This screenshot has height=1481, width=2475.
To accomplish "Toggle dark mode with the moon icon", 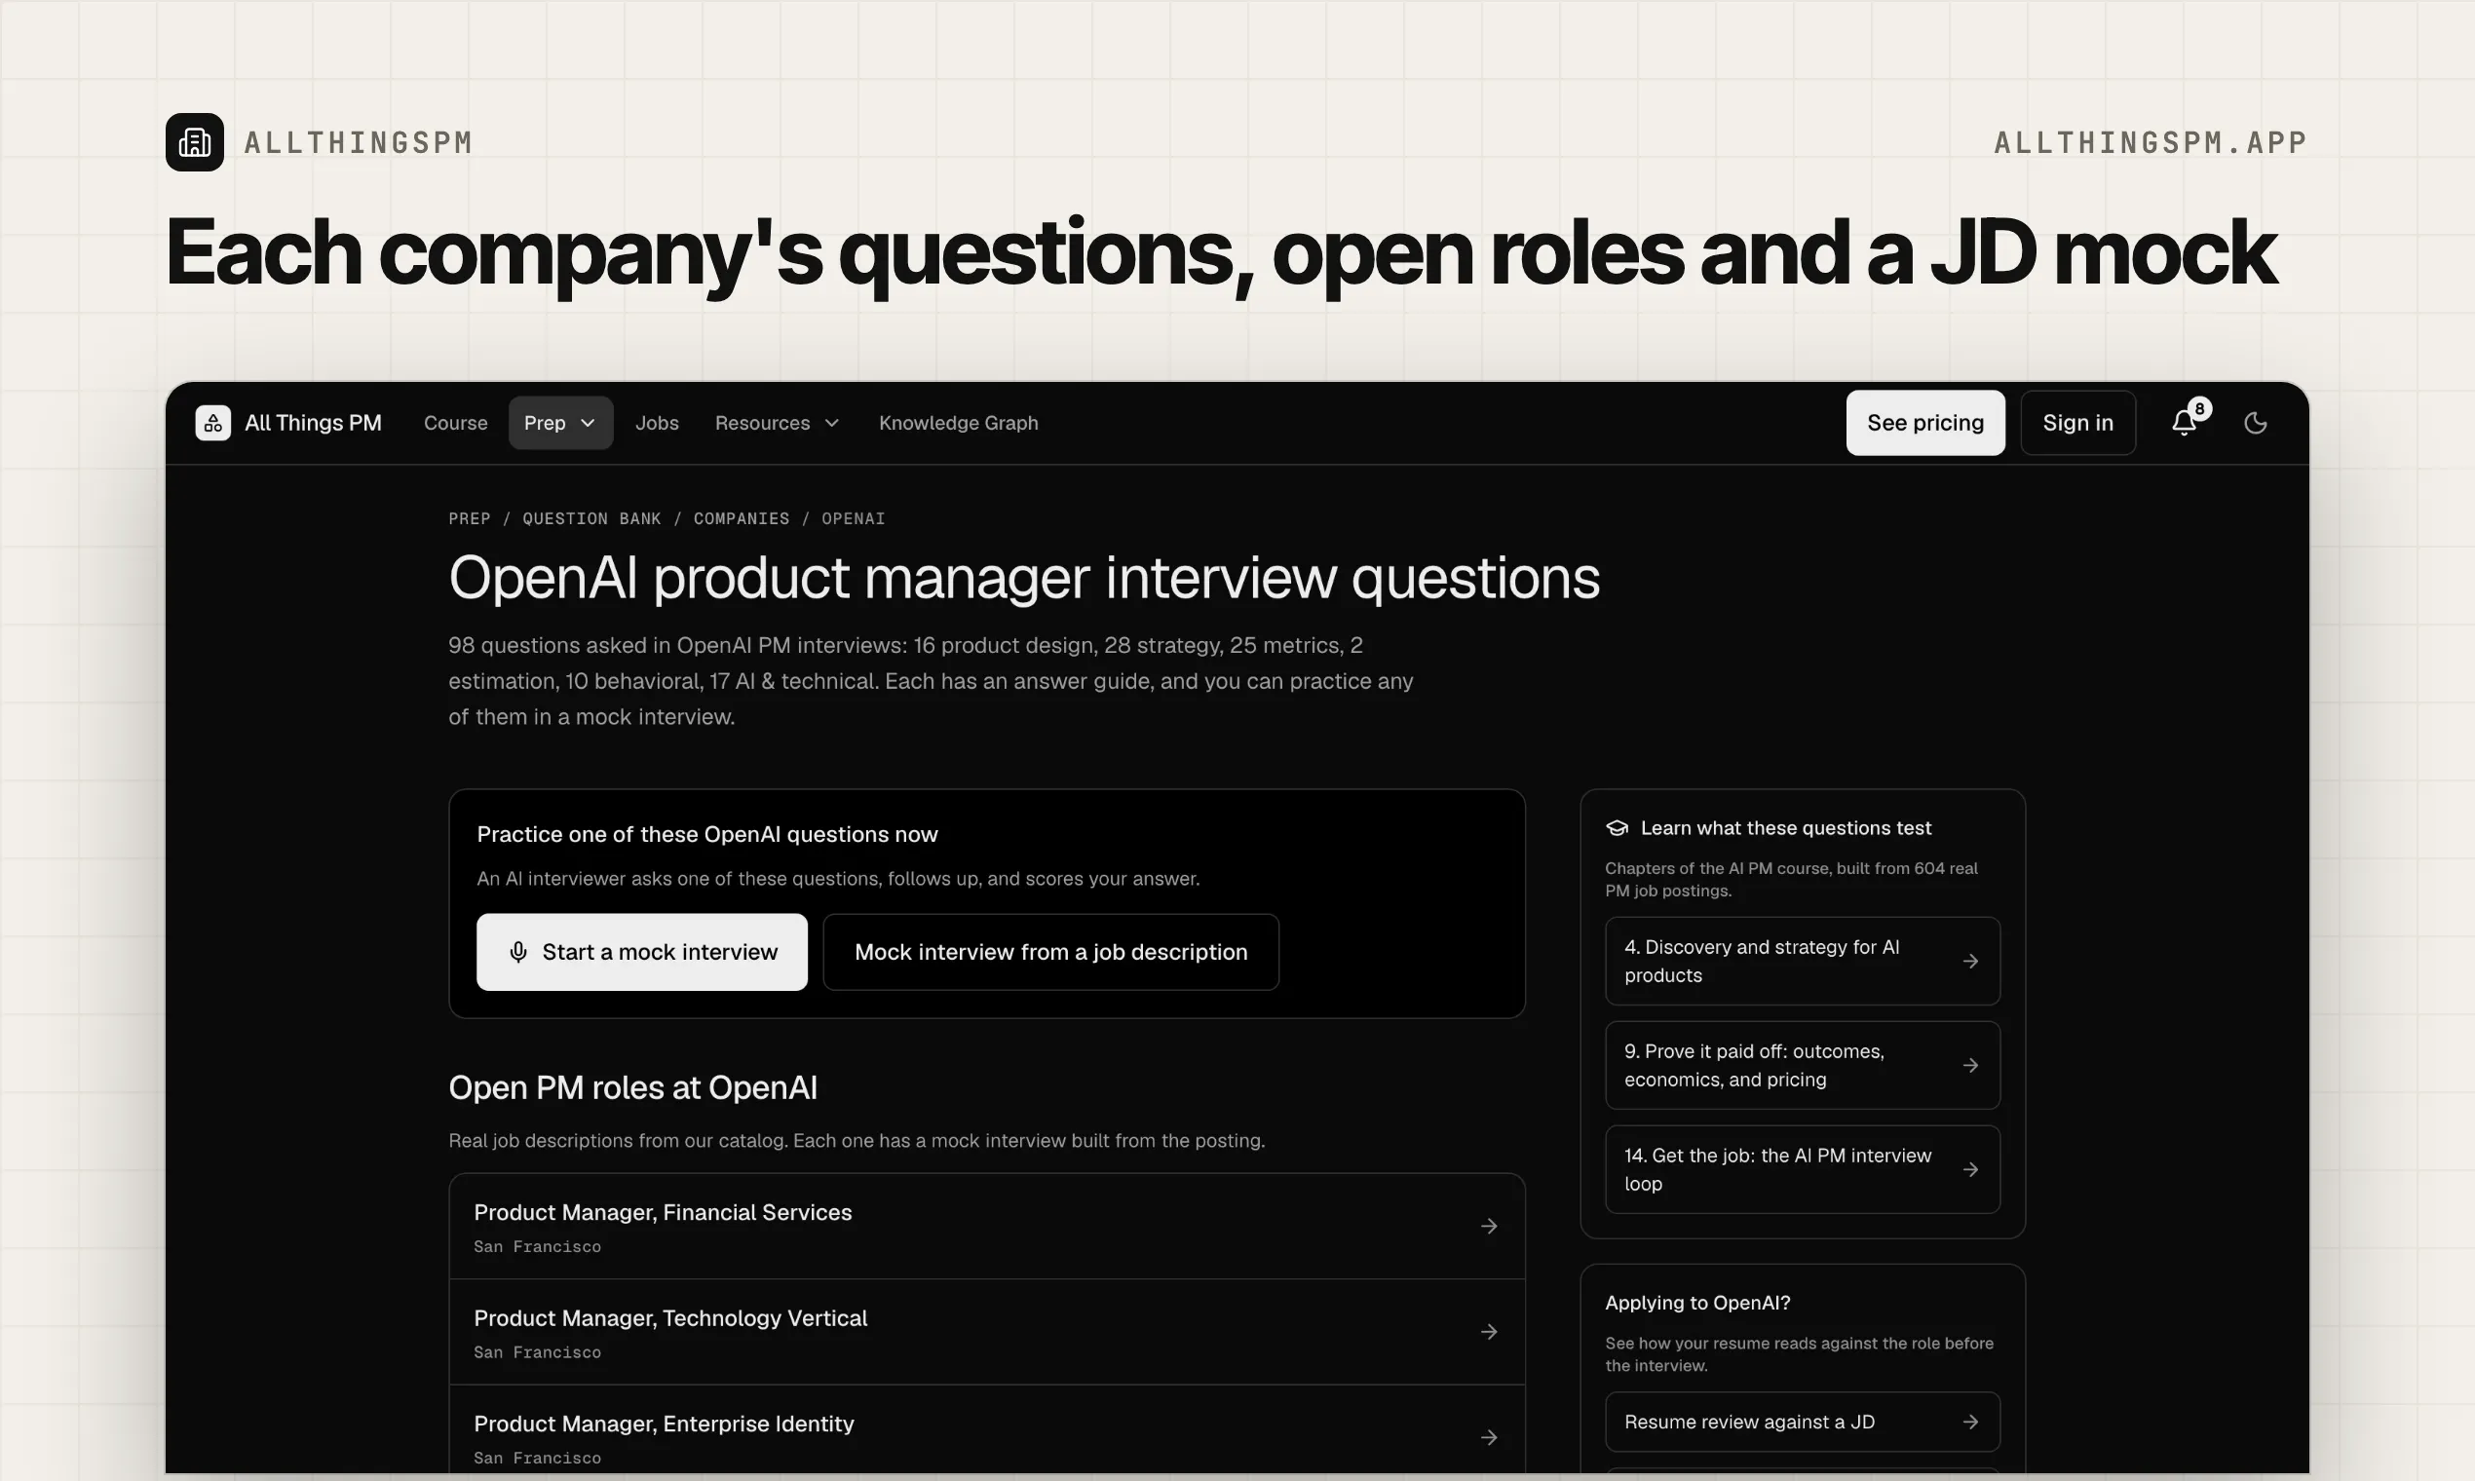I will (x=2256, y=423).
